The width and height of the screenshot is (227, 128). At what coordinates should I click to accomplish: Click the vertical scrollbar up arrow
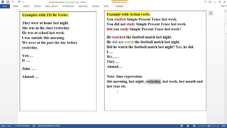(226, 11)
